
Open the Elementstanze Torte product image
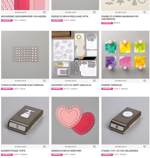(25, 121)
